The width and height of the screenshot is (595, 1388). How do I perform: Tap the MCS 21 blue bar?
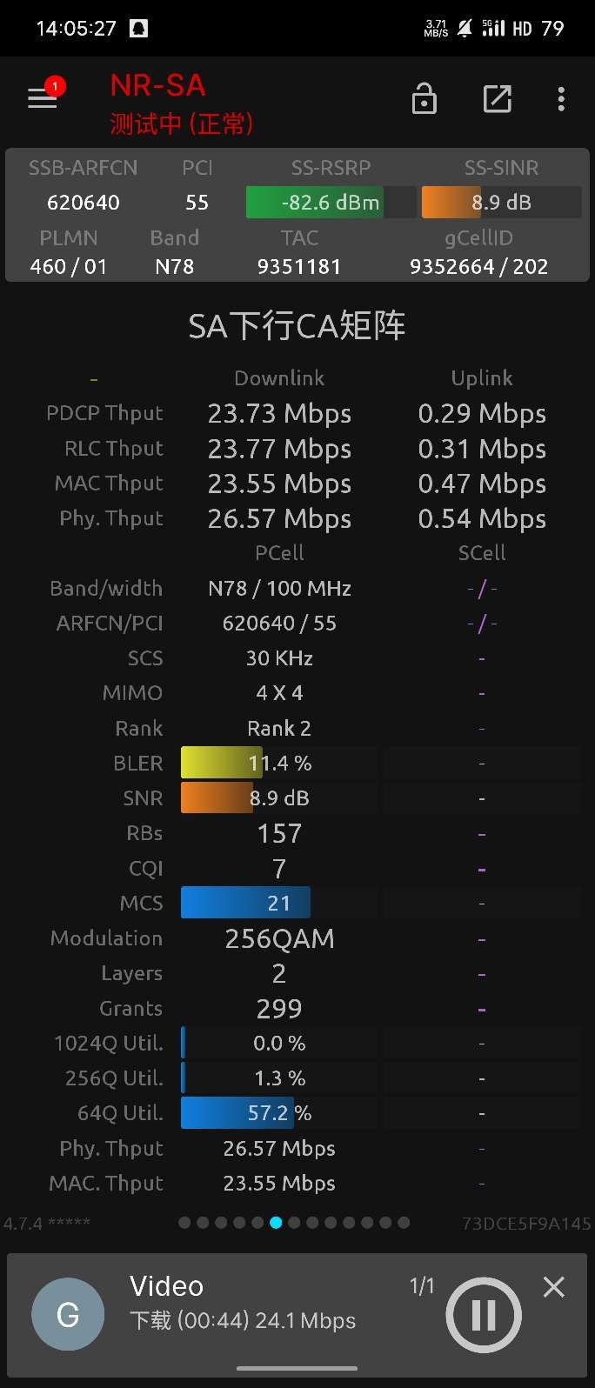(x=279, y=903)
